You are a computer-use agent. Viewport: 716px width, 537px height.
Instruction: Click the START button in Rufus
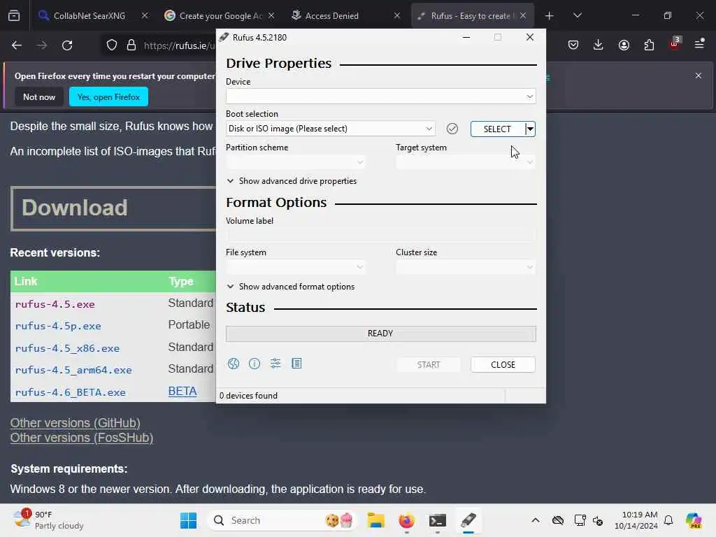429,365
